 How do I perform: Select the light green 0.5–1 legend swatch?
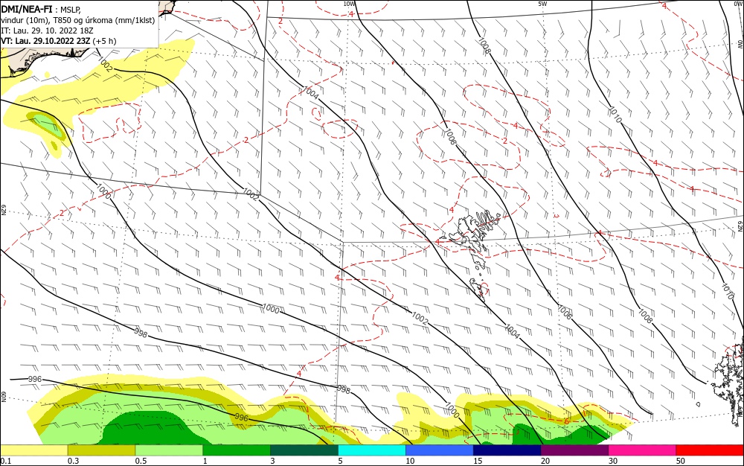[169, 450]
